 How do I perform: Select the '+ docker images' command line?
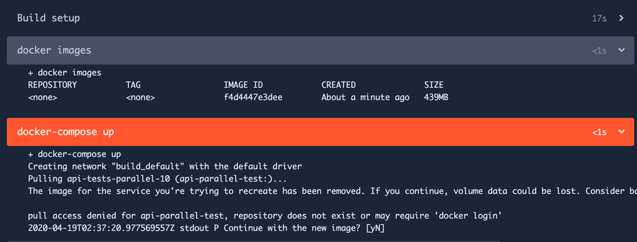64,73
